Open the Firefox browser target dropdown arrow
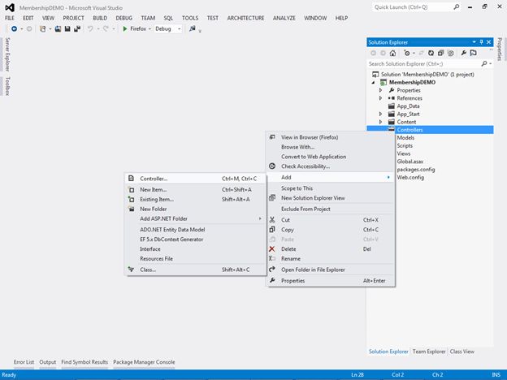The image size is (507, 380). tap(149, 29)
